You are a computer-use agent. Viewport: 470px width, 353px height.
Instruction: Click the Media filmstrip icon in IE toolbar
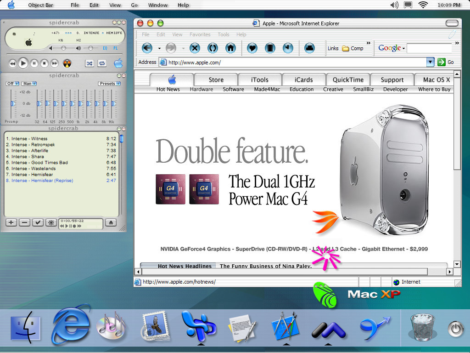270,48
